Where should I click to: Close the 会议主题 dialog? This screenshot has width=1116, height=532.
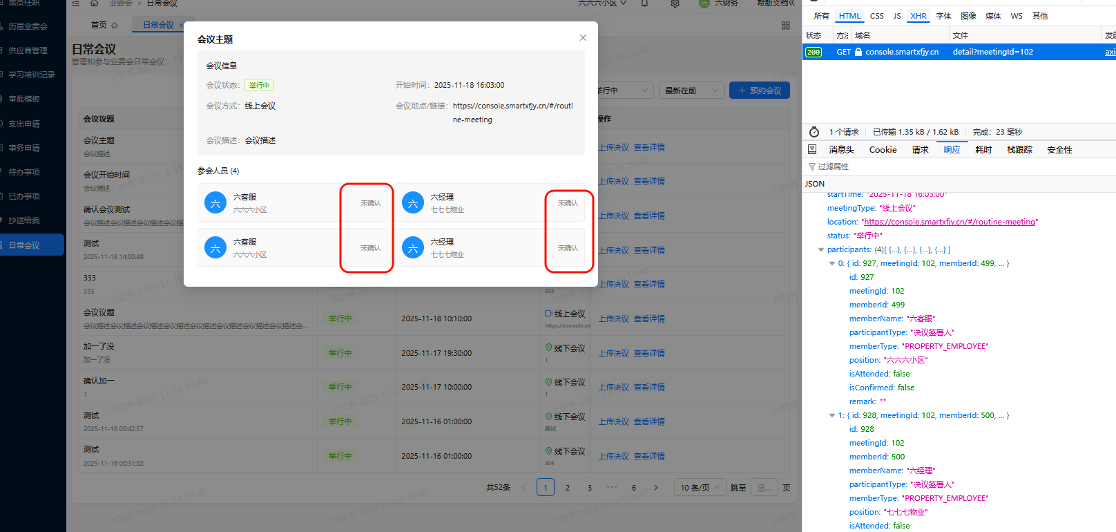coord(583,38)
